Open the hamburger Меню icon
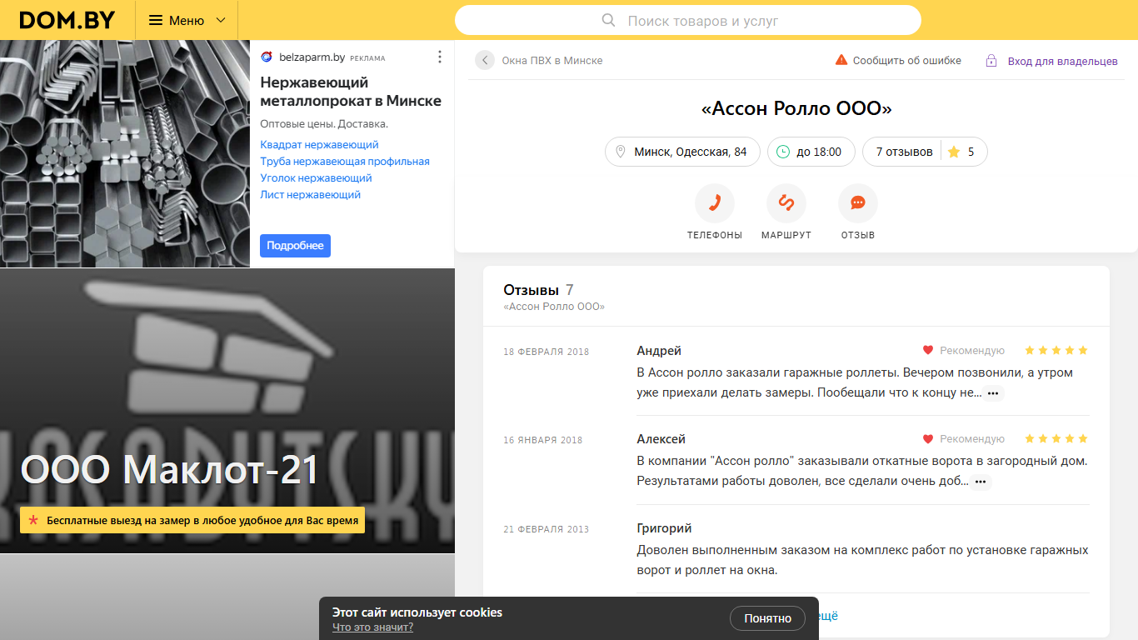Screen dimensions: 1138x640 coord(156,20)
